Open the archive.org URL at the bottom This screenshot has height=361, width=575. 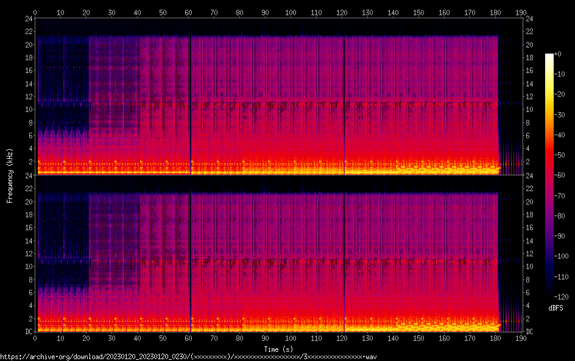189,356
